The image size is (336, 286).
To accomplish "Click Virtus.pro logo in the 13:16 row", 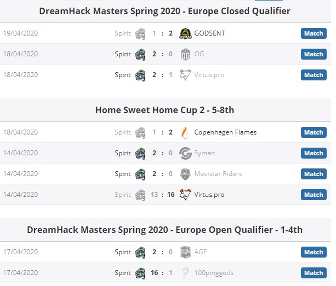I will coord(185,195).
